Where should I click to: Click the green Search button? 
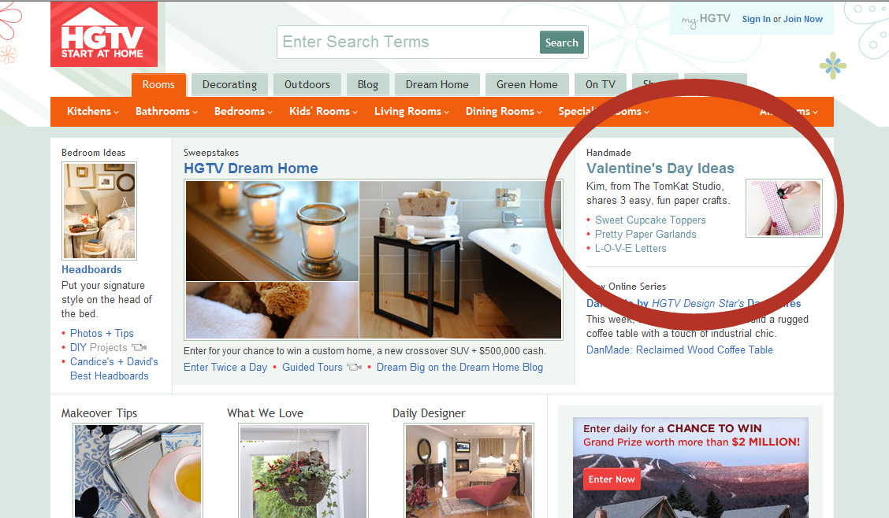point(561,43)
